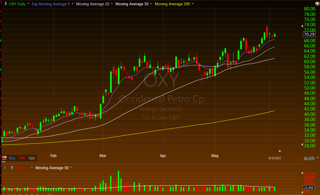The width and height of the screenshot is (320, 195).
Task: Select the Moving Average 200 indicator label
Action: (x=172, y=4)
